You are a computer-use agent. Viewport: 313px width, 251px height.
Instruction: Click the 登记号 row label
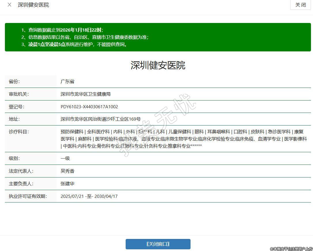[17, 107]
